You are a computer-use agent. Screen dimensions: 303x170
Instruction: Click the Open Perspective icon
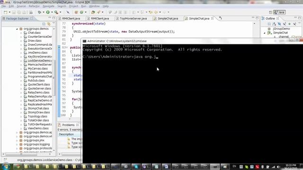[x=270, y=12]
